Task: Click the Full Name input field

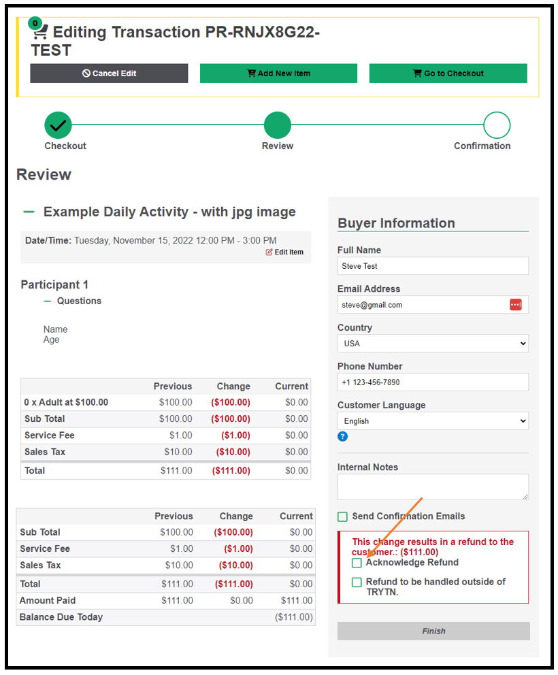Action: [x=433, y=266]
